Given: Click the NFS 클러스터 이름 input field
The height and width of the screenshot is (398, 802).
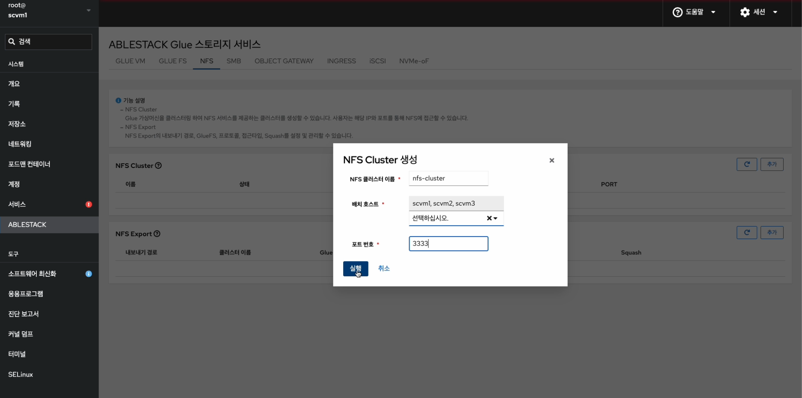Looking at the screenshot, I should pos(448,179).
